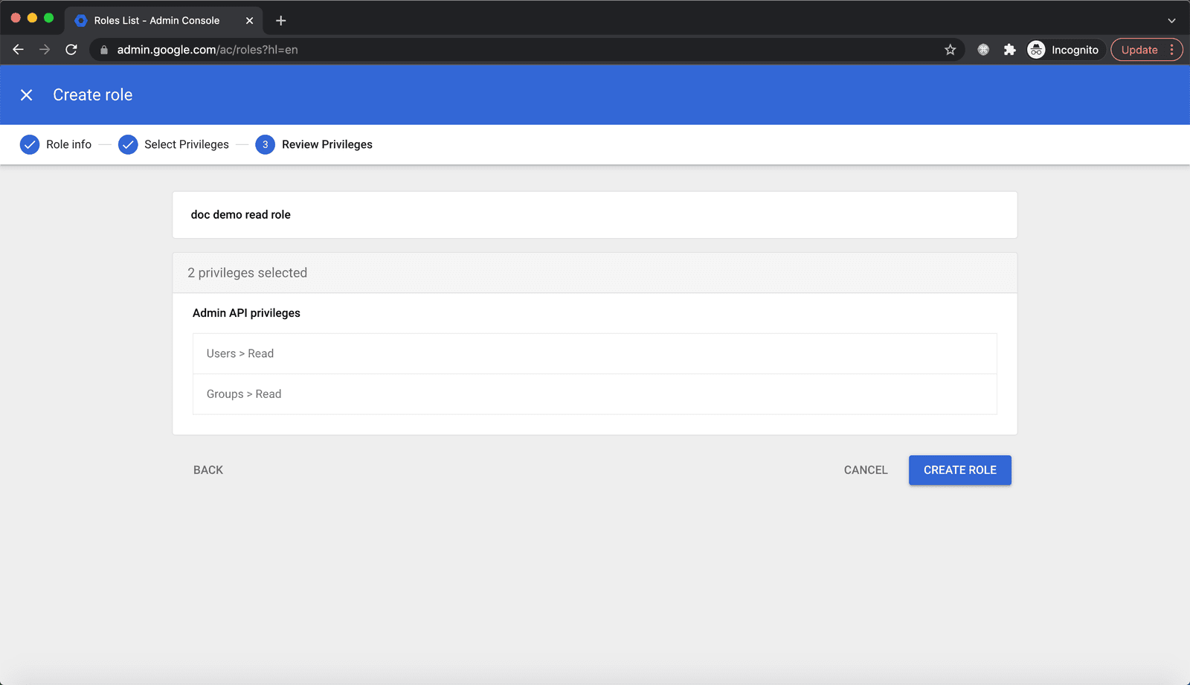The image size is (1190, 685).
Task: Open the Incognito profile indicator
Action: 1064,50
